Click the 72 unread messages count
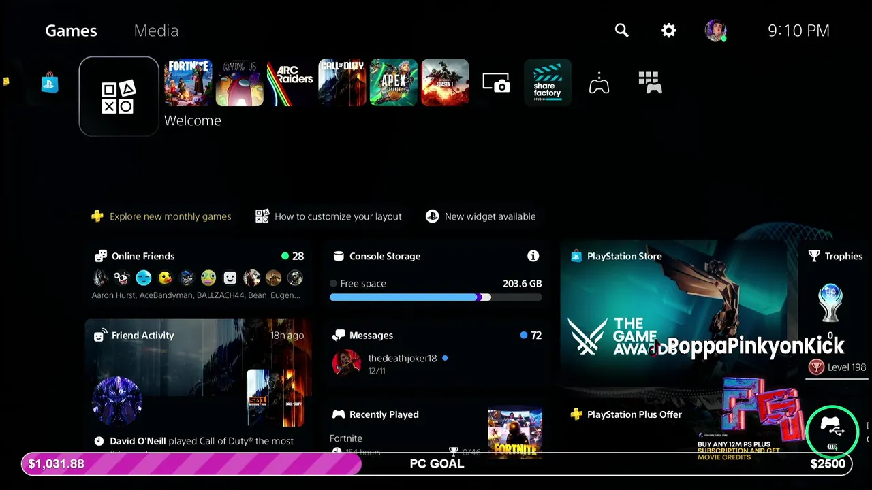This screenshot has width=872, height=490. 536,335
